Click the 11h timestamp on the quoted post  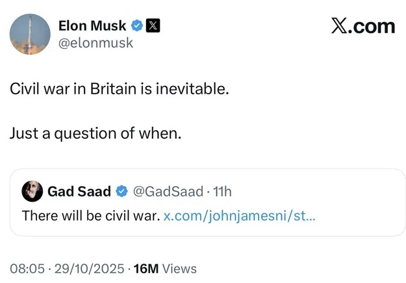222,191
